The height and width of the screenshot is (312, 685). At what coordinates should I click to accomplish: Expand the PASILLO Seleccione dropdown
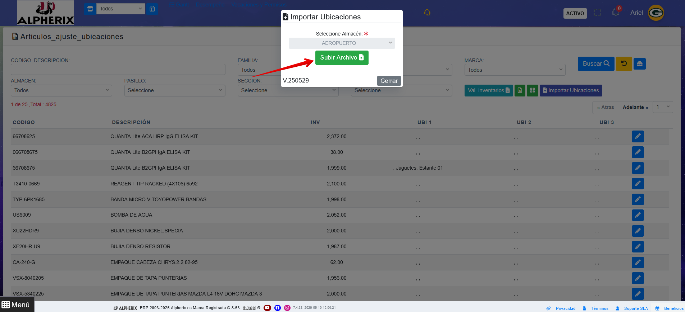(x=175, y=90)
